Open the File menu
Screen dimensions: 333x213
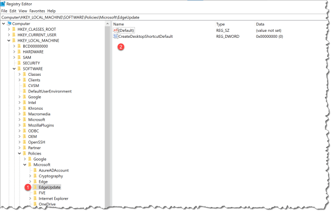tap(4, 11)
